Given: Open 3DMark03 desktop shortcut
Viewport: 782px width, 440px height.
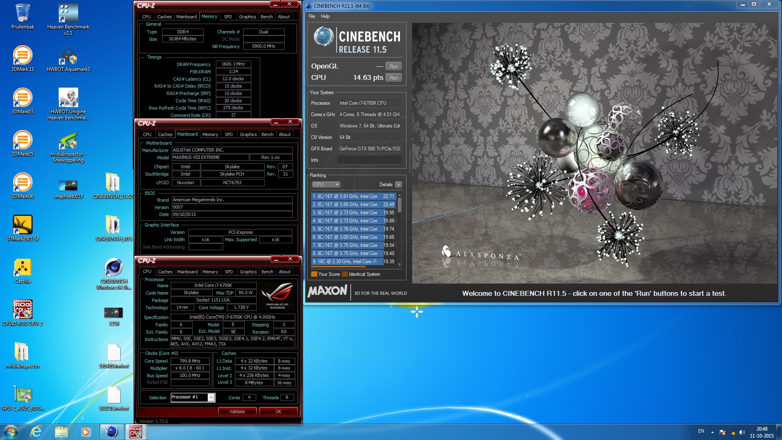Looking at the screenshot, I should coord(23,101).
